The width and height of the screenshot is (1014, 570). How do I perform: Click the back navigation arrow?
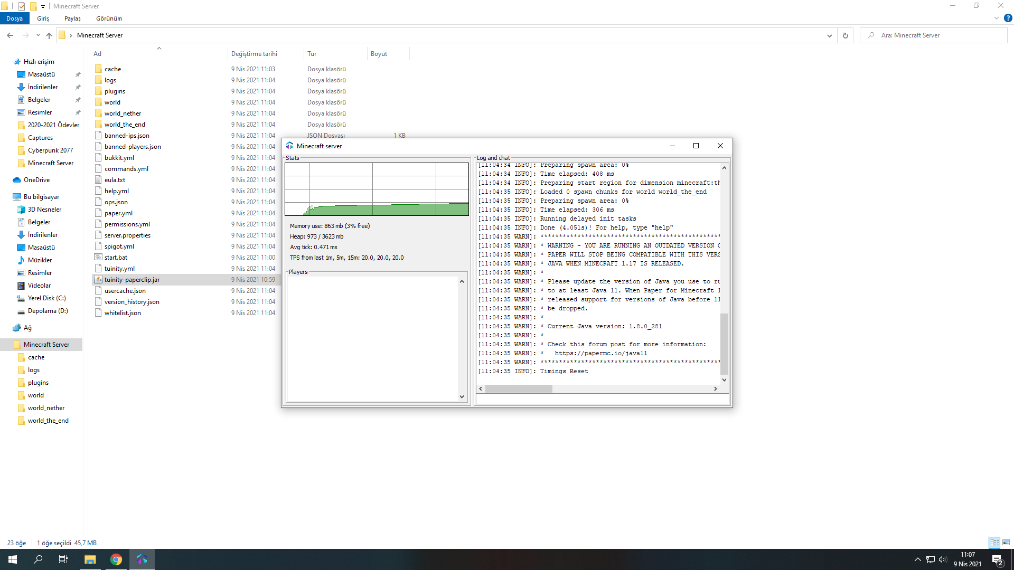10,35
